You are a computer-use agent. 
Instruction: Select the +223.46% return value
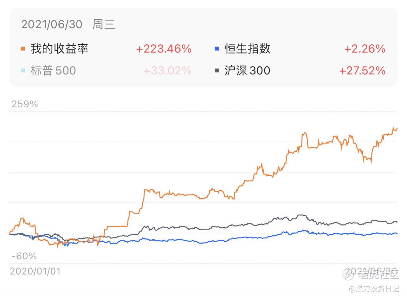point(164,49)
